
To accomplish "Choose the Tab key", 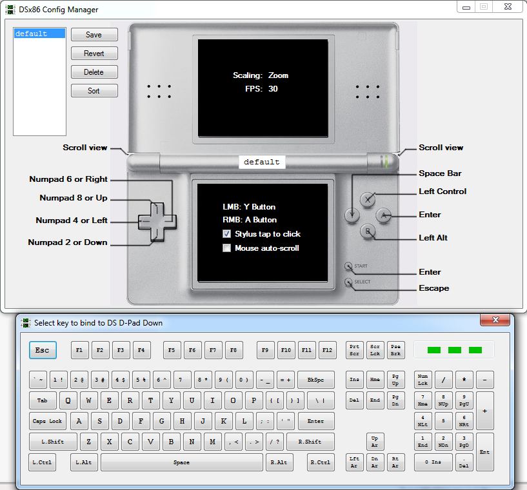I will tap(43, 400).
